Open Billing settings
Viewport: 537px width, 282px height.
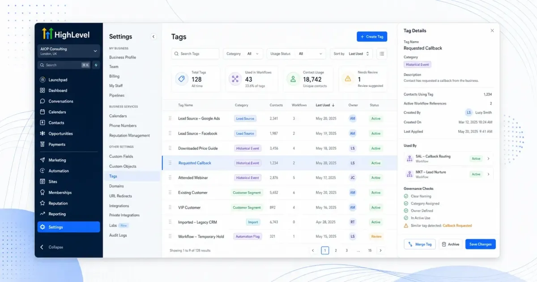coord(114,76)
